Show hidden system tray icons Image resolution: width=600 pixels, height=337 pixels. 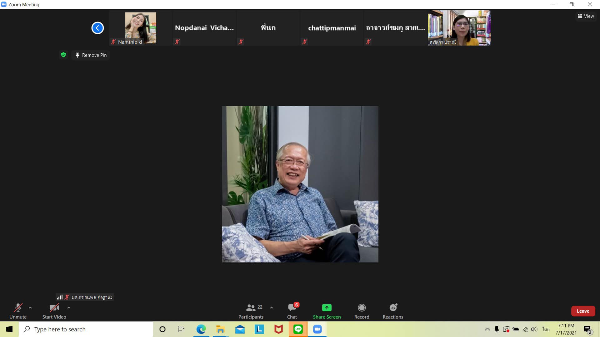pyautogui.click(x=487, y=329)
